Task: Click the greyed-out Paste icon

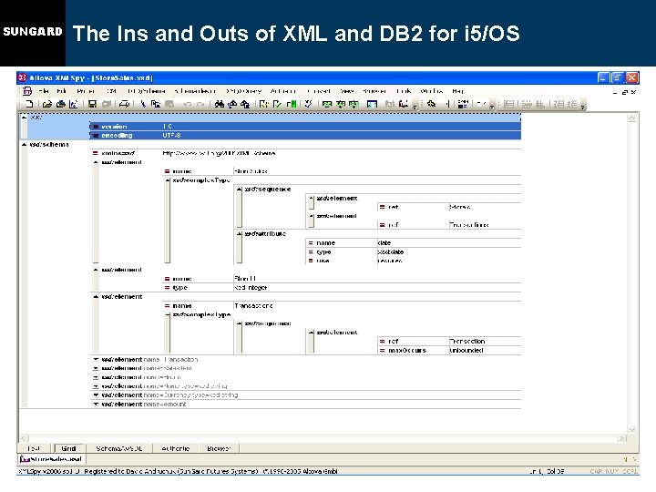Action: click(169, 104)
